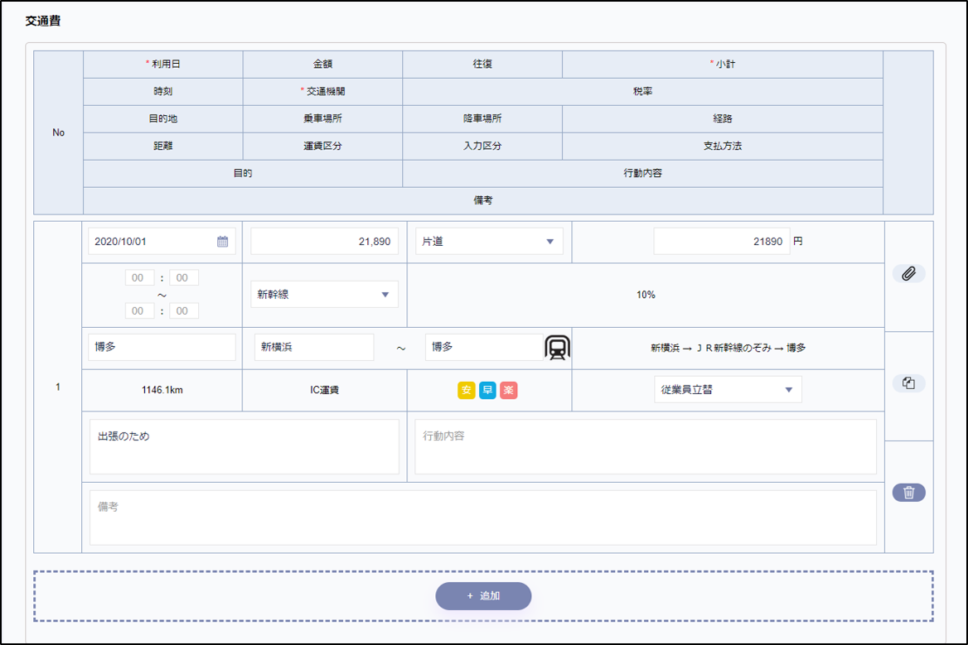The image size is (968, 645).
Task: Click the paperclip attachment icon
Action: (x=908, y=273)
